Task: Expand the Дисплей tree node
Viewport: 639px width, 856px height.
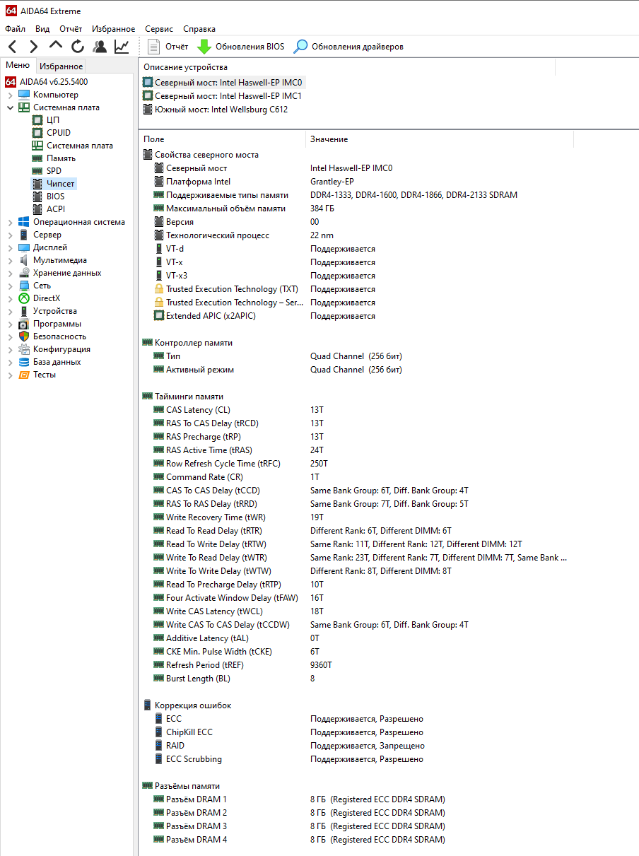Action: [10, 247]
